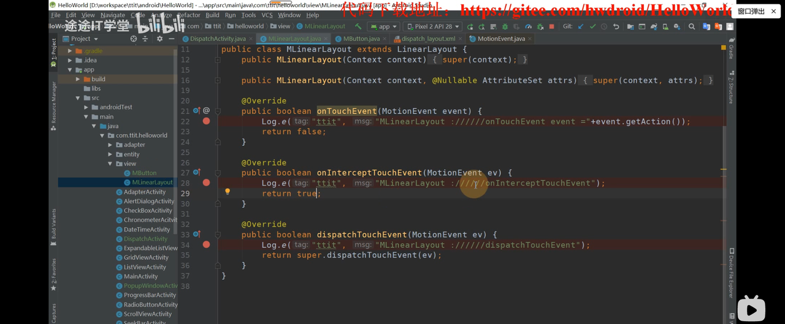Switch to the dispatch_layout.xml tab
Viewport: 785px width, 324px height.
429,39
